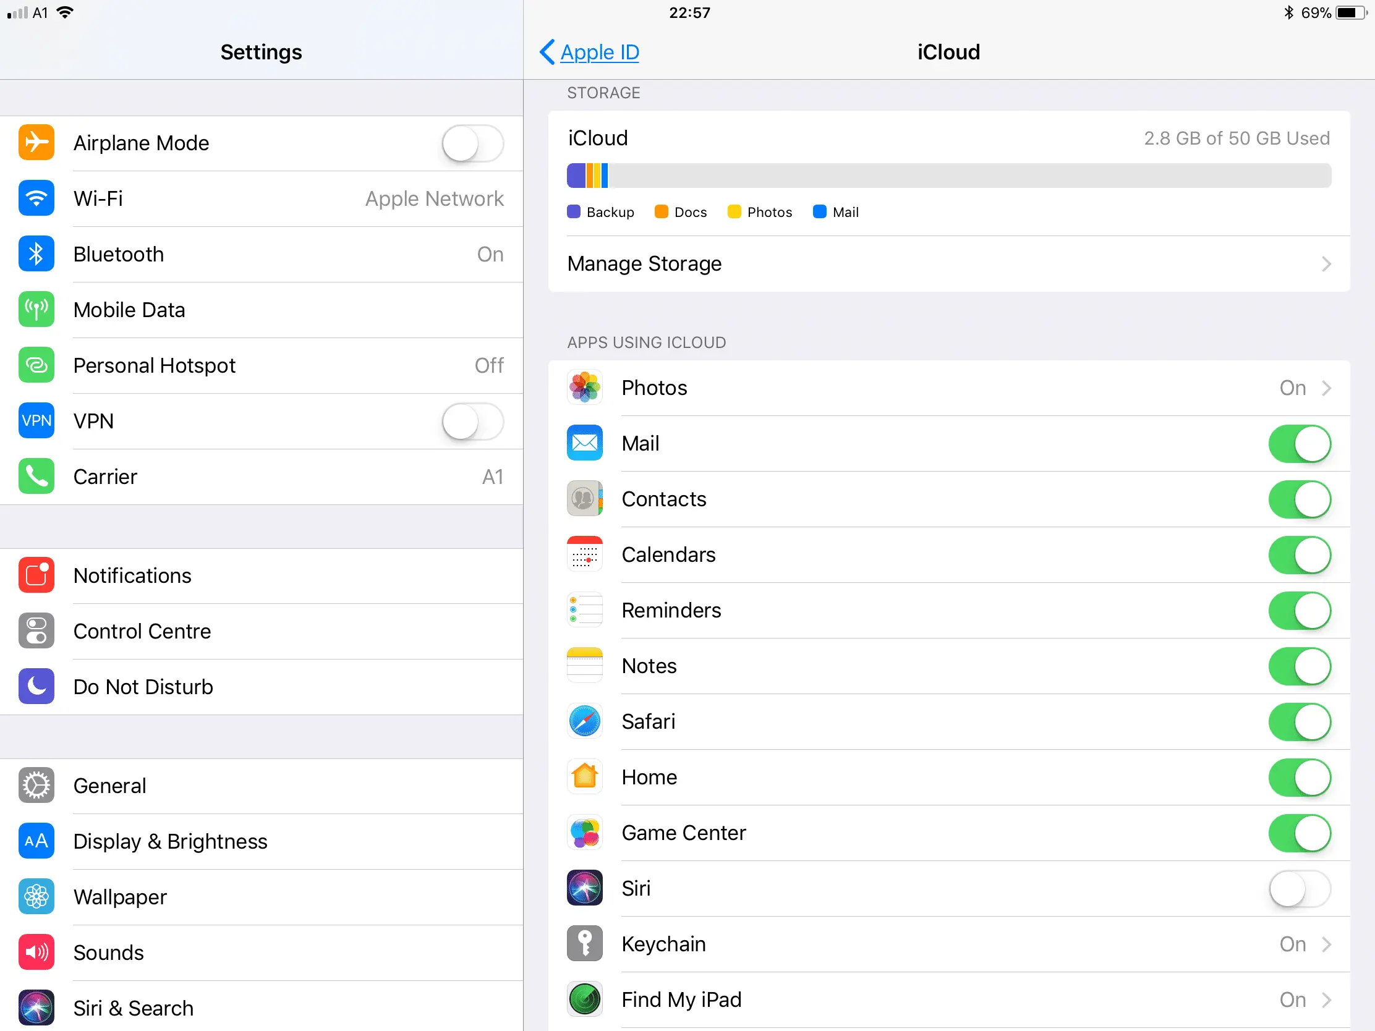The width and height of the screenshot is (1375, 1031).
Task: Disable iCloud sync for Contacts
Action: (1300, 499)
